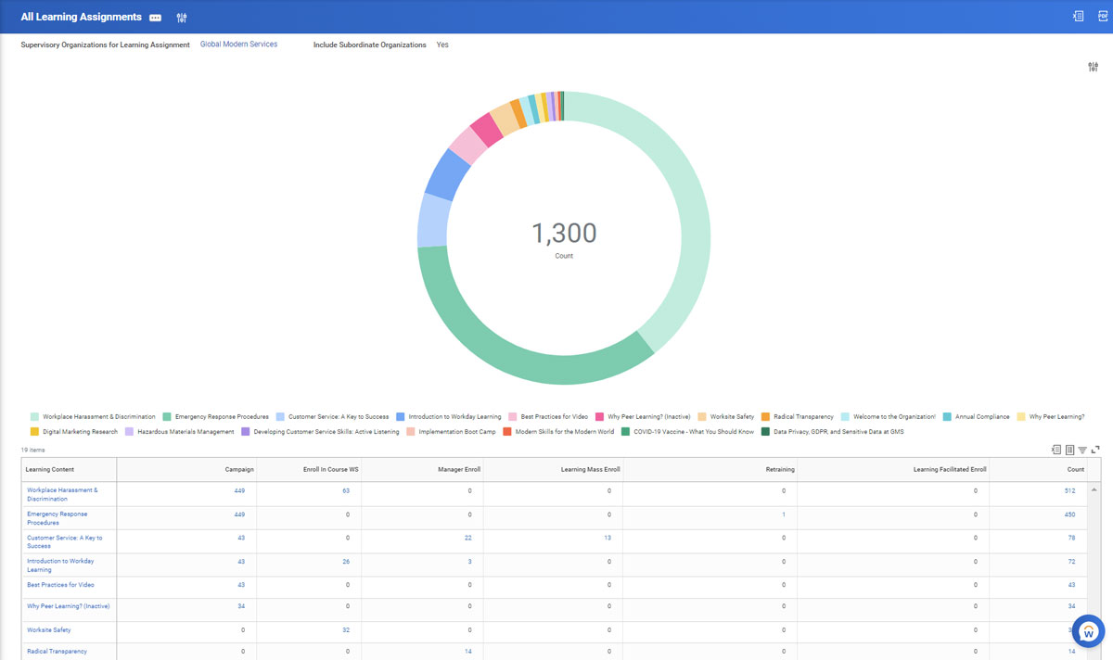Click Worksite Safety legend color swatch
The width and height of the screenshot is (1113, 660).
702,417
